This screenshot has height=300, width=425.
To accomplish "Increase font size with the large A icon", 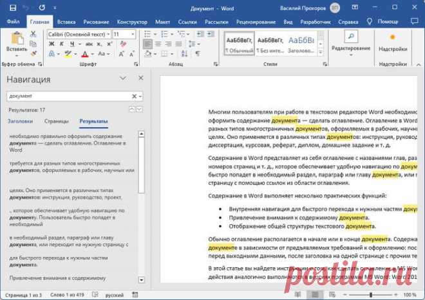I will pyautogui.click(x=122, y=54).
